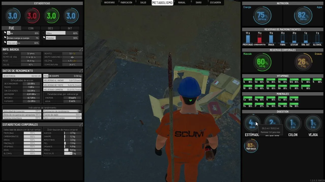325x182 pixels.
Task: Click the Grasas 26% gauge
Action: pyautogui.click(x=303, y=62)
